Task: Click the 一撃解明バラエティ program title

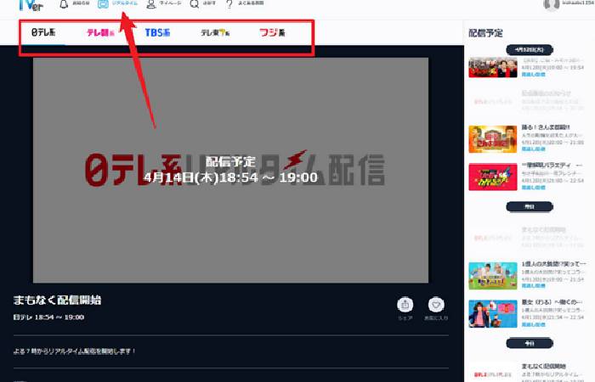Action: coord(552,165)
